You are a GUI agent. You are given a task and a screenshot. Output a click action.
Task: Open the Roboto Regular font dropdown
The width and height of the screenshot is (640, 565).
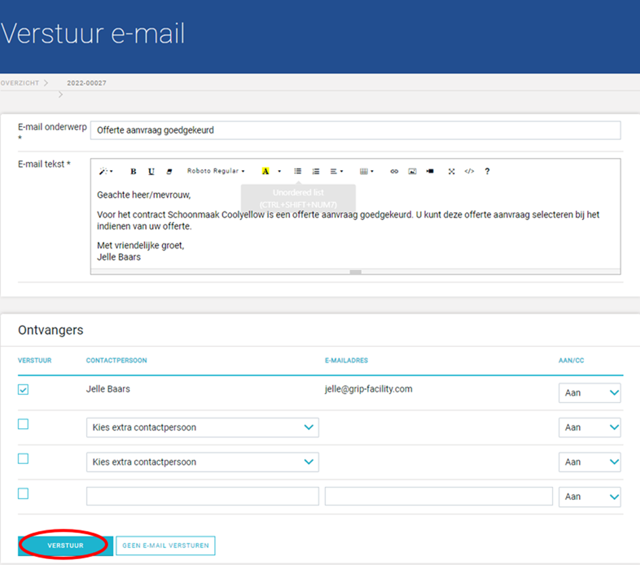click(215, 171)
